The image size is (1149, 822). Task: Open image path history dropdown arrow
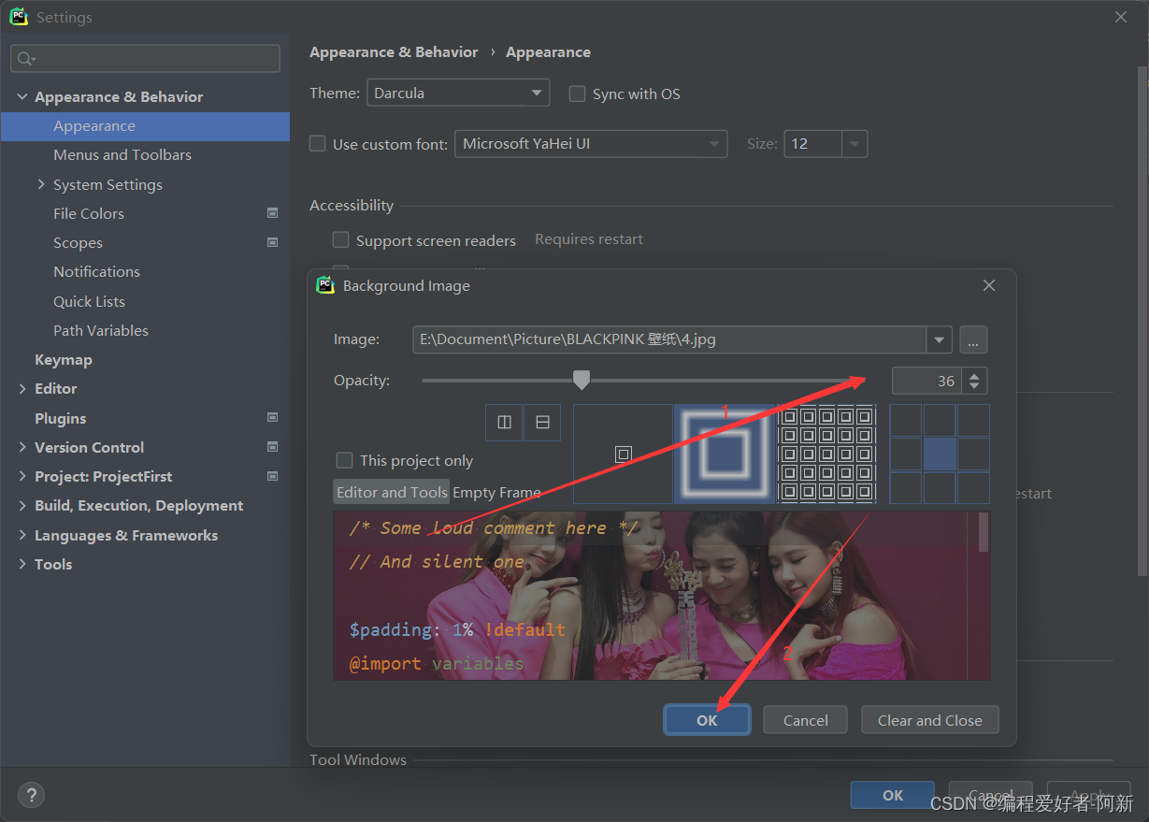point(939,339)
